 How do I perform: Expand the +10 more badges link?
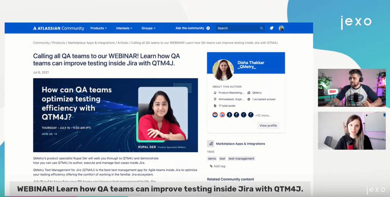(263, 115)
